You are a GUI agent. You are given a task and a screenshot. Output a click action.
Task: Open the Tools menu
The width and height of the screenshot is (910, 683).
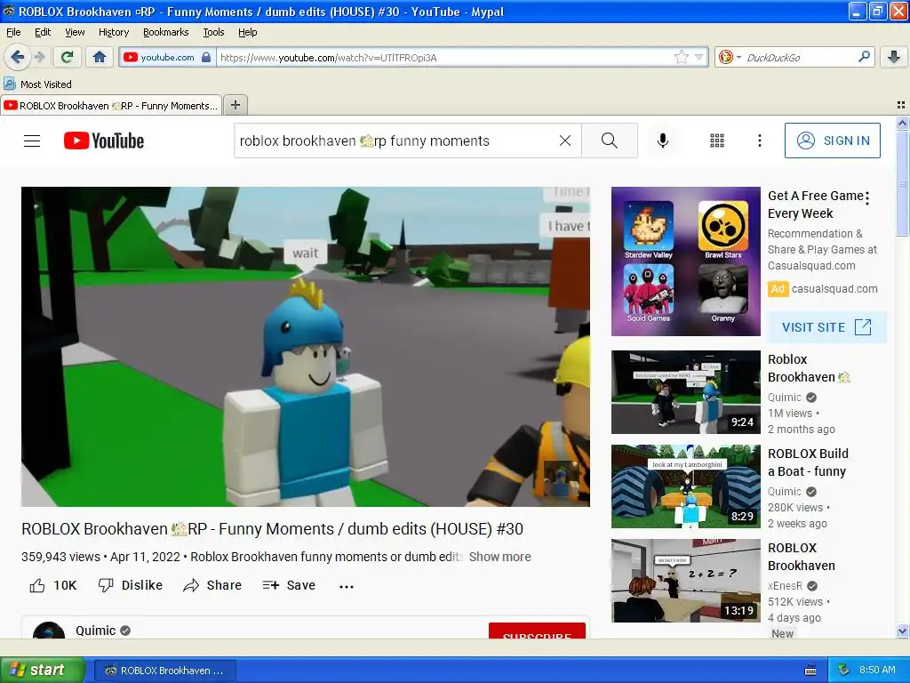point(213,32)
